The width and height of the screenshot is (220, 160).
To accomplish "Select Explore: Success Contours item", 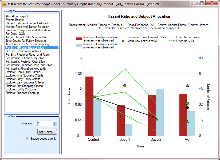I will (22, 93).
